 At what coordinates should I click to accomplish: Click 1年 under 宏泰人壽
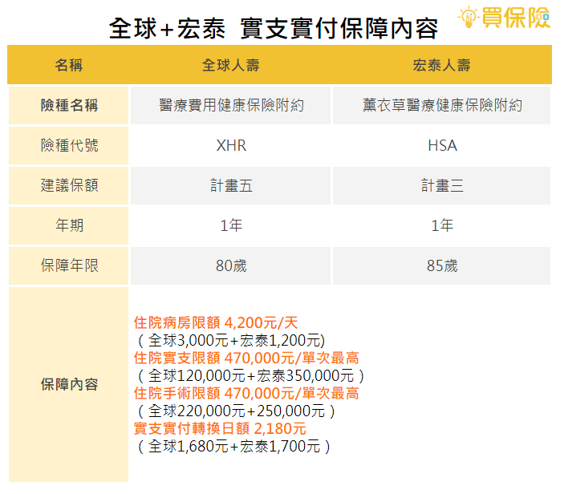[x=441, y=226]
